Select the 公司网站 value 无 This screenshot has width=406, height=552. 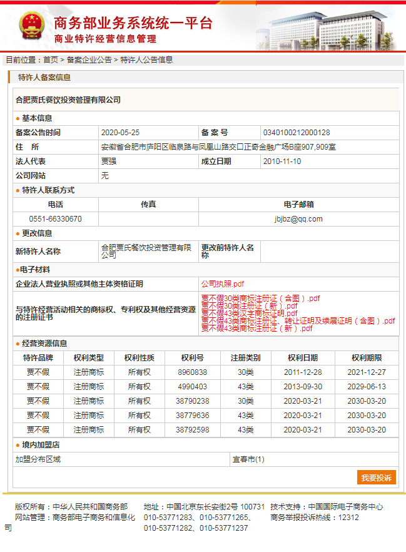pyautogui.click(x=105, y=176)
